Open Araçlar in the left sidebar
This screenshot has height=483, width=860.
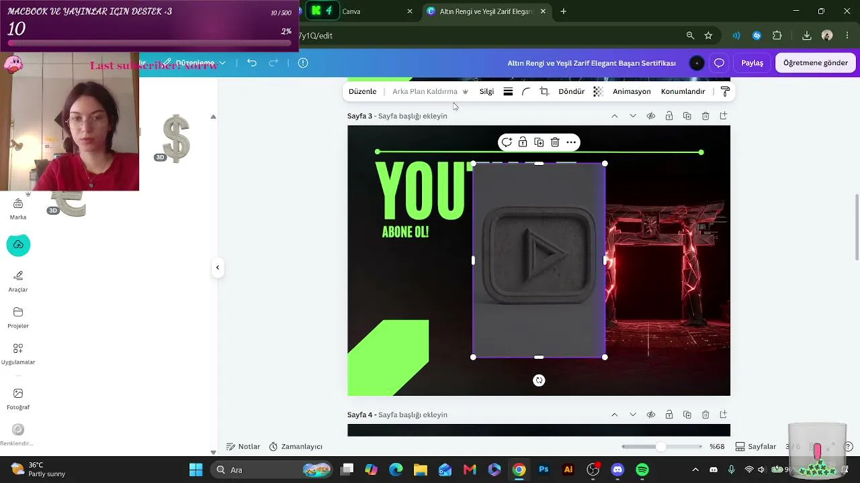click(x=18, y=281)
